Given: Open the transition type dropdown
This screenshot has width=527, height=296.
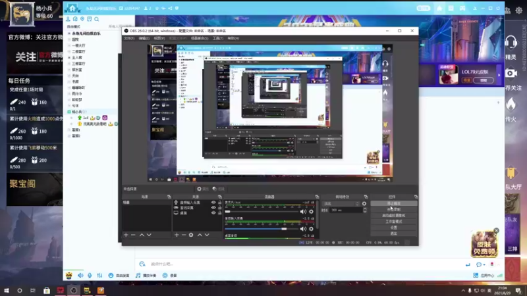Looking at the screenshot, I should click(341, 204).
